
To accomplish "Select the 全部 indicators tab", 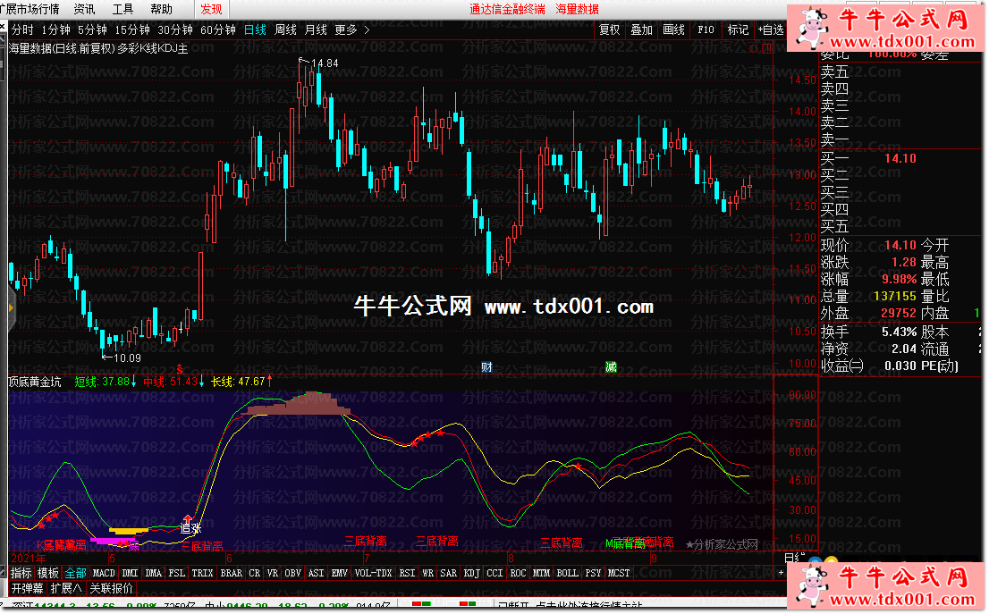I will [x=76, y=573].
